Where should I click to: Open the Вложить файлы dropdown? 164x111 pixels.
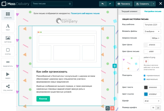(x=152, y=31)
